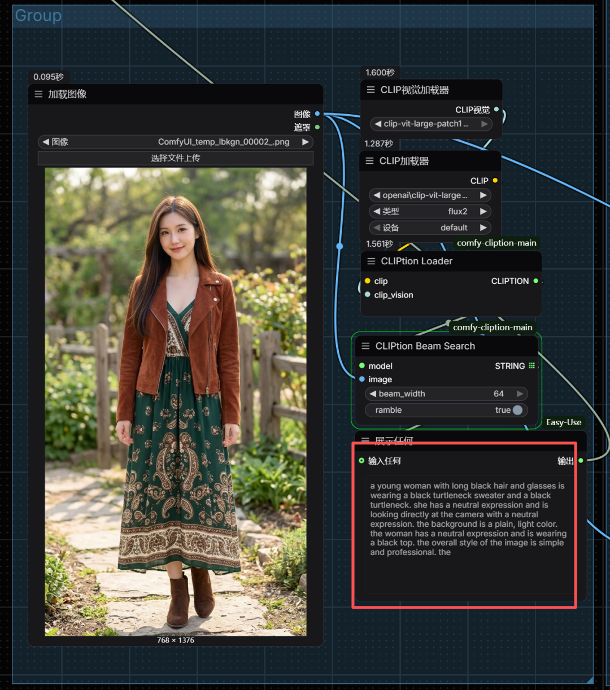Open the CLIPtion Beam Search menu icon

365,346
